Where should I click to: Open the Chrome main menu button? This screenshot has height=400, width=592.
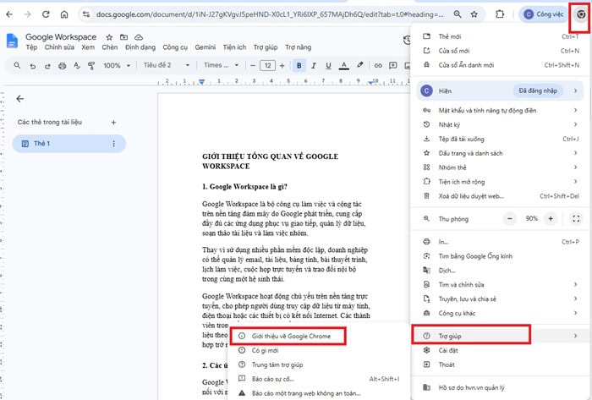tap(581, 14)
